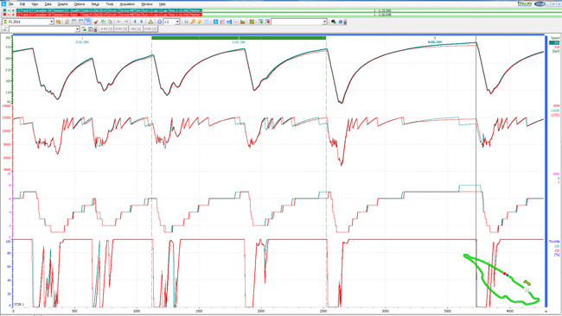Click the A RX button in second toolbar

point(106,28)
